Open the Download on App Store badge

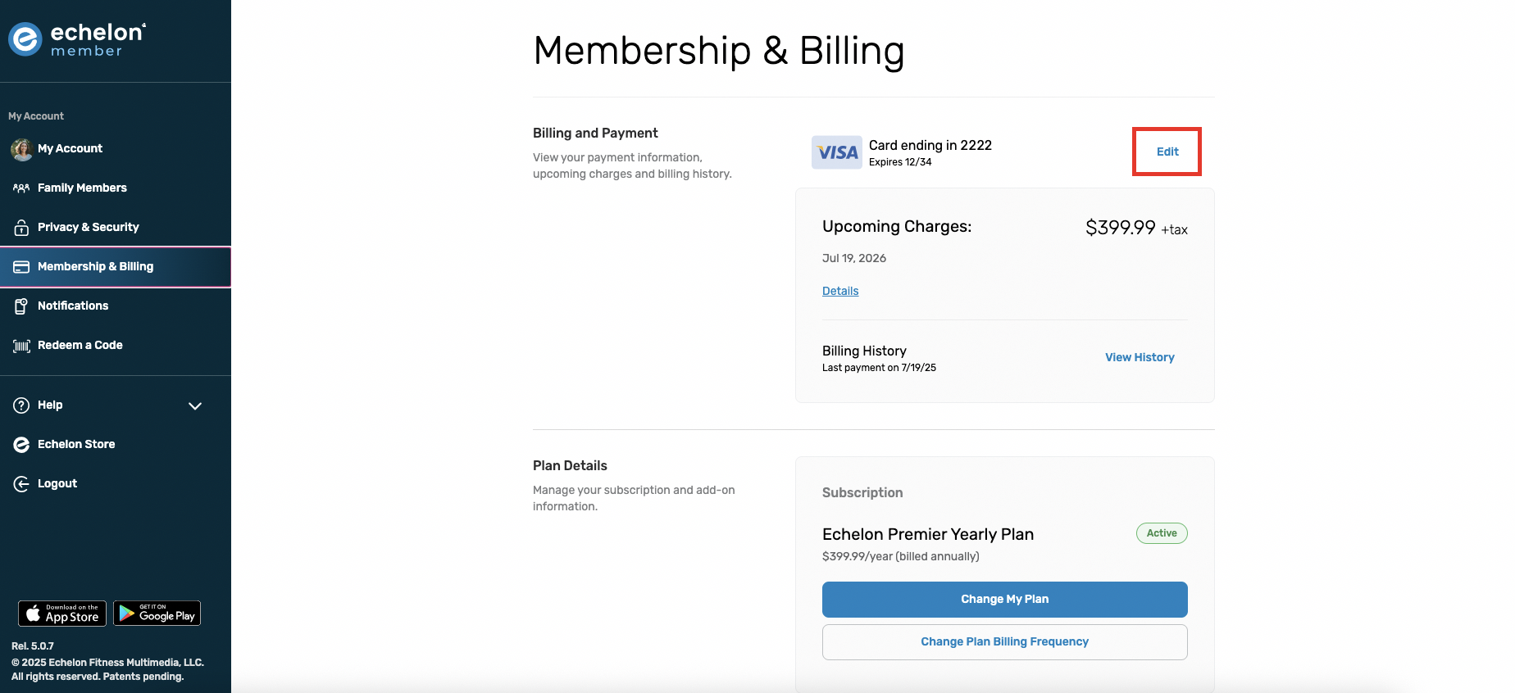click(62, 614)
